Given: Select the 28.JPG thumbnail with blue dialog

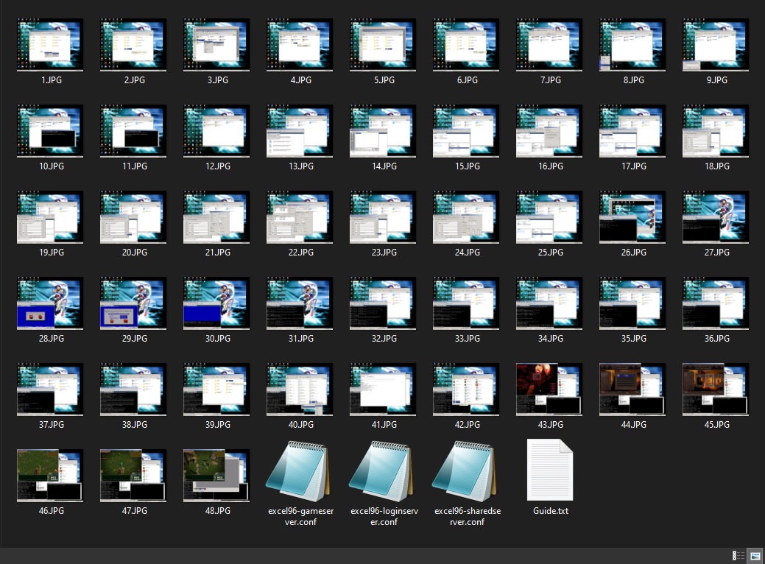Looking at the screenshot, I should pyautogui.click(x=50, y=303).
